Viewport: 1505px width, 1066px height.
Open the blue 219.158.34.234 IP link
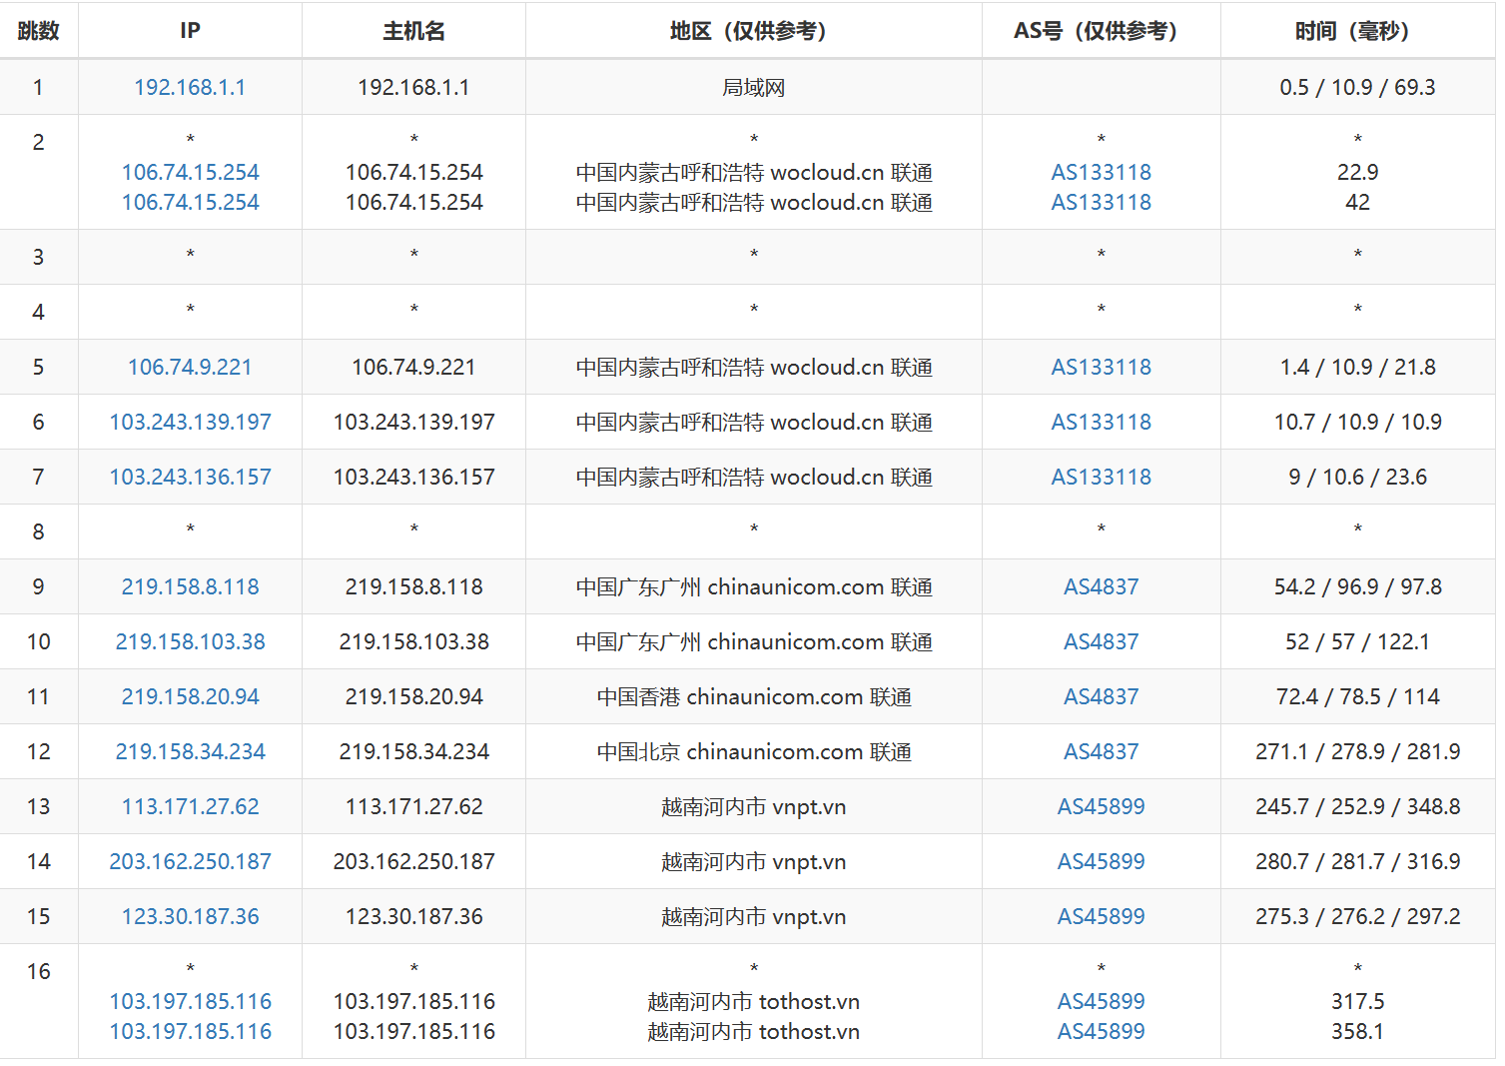coord(190,752)
